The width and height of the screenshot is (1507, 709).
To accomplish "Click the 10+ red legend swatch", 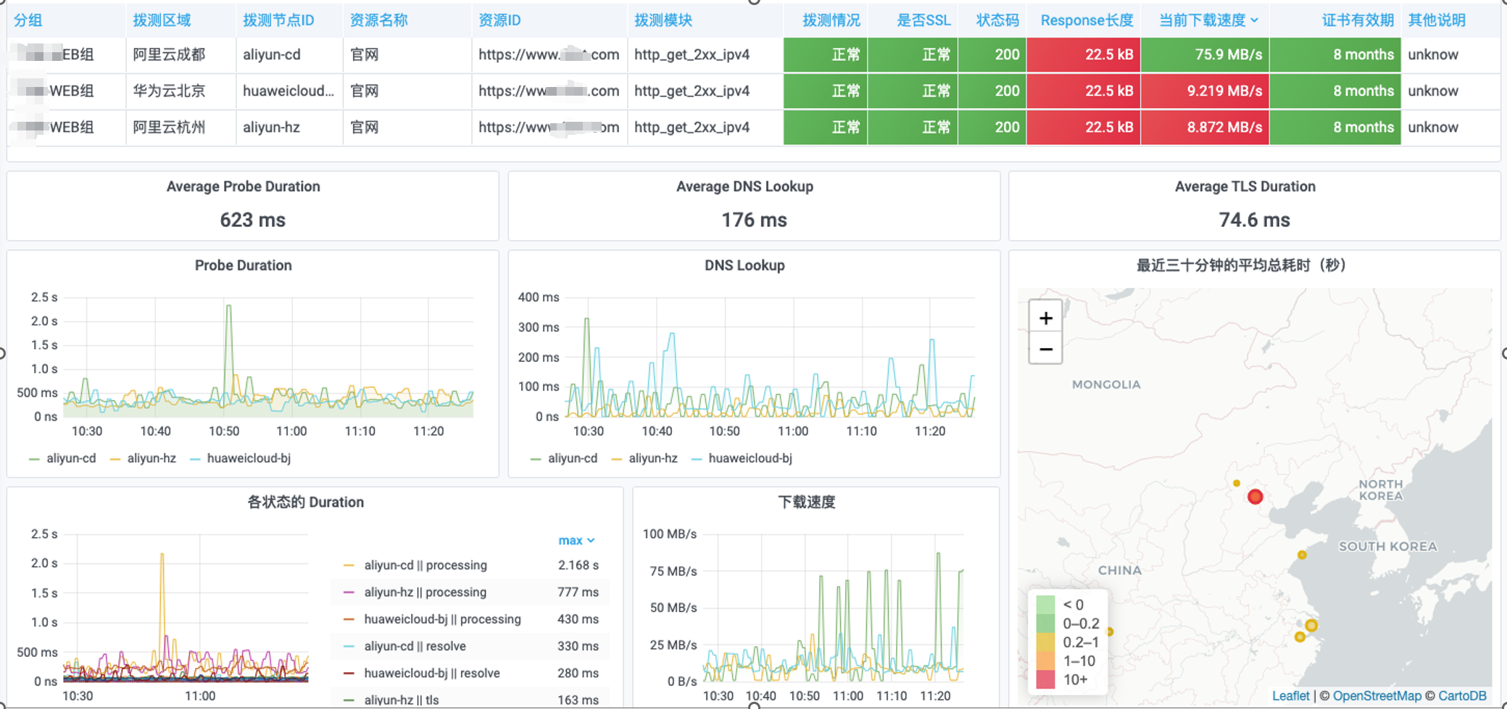I will (1045, 680).
